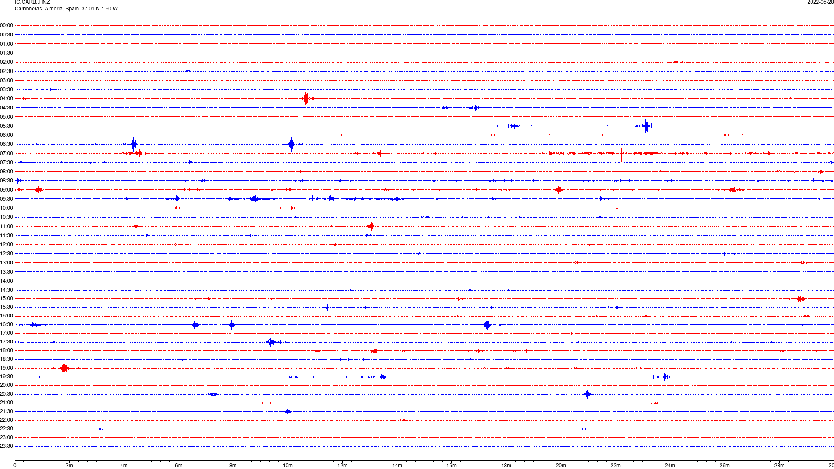Click the red event near 29m on 15:00 trace
The height and width of the screenshot is (469, 834).
[x=801, y=298]
